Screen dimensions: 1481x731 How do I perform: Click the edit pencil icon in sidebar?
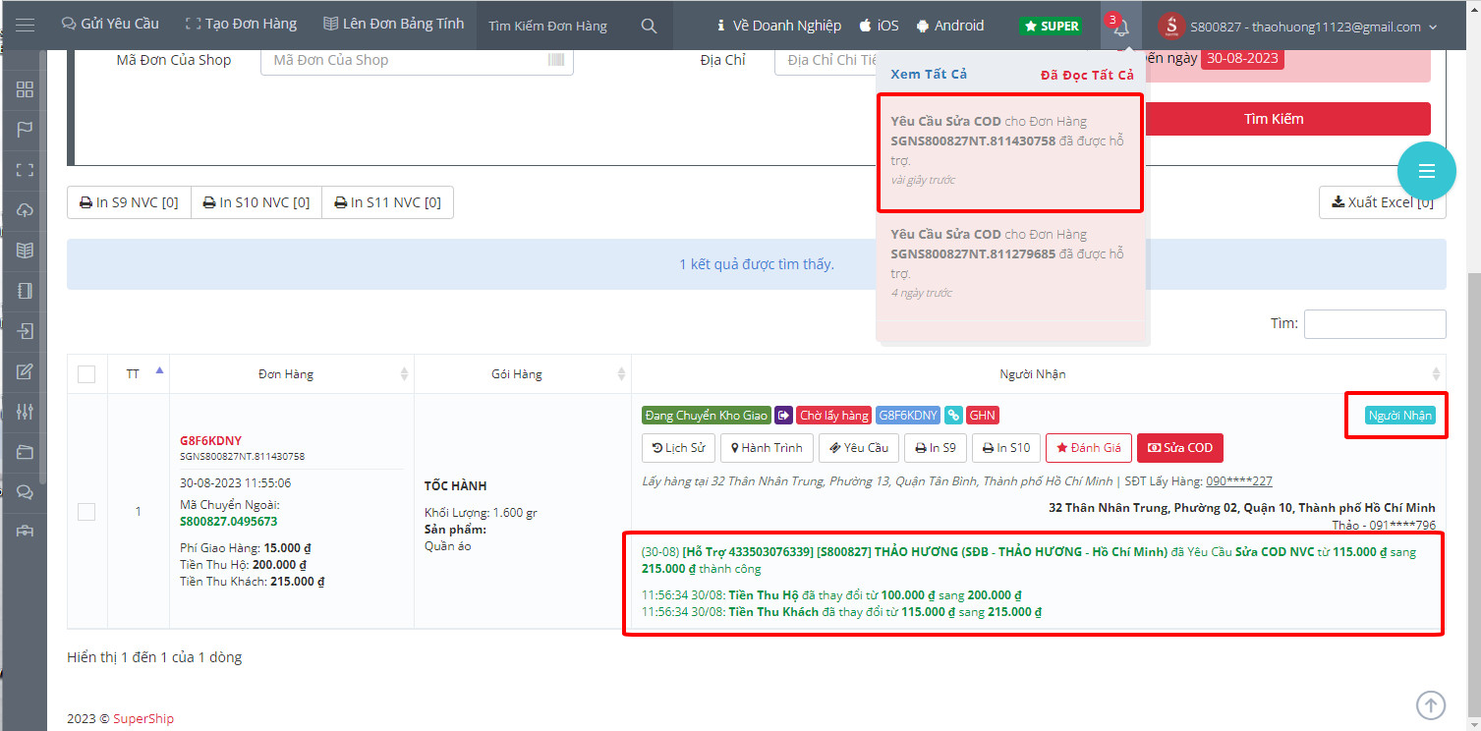tap(25, 371)
